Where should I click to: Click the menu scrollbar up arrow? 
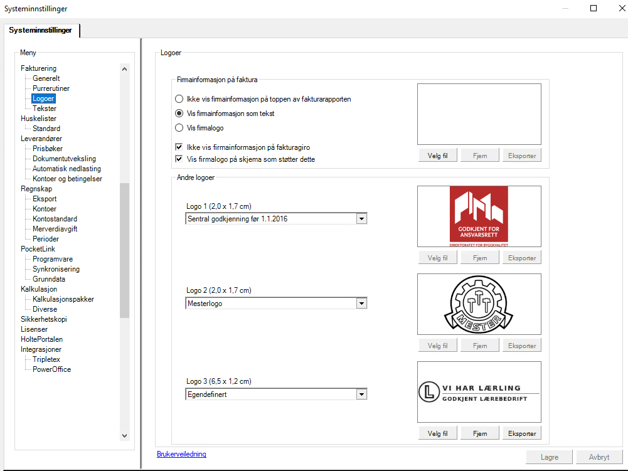pyautogui.click(x=125, y=69)
